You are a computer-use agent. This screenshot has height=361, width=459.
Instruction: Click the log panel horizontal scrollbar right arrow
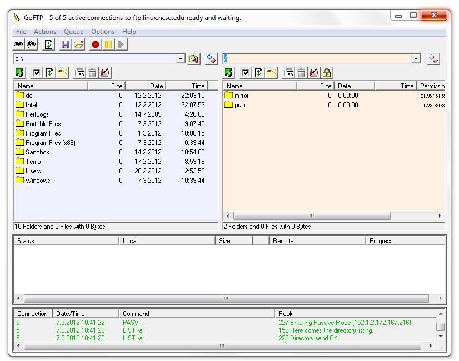pos(431,345)
